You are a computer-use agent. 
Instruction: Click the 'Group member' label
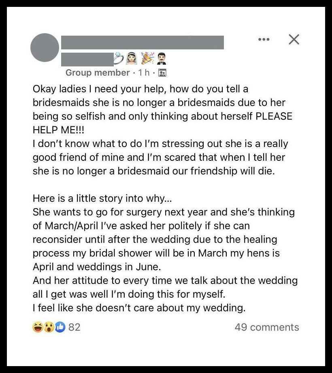98,72
